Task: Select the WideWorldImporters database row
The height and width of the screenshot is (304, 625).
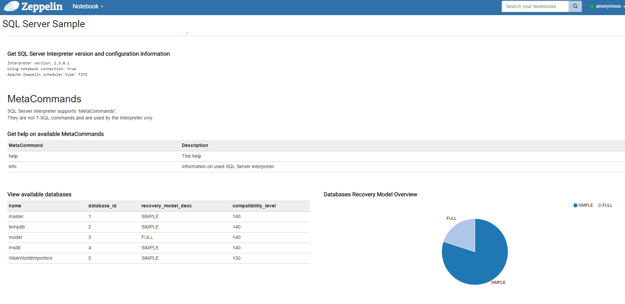Action: (x=31, y=258)
